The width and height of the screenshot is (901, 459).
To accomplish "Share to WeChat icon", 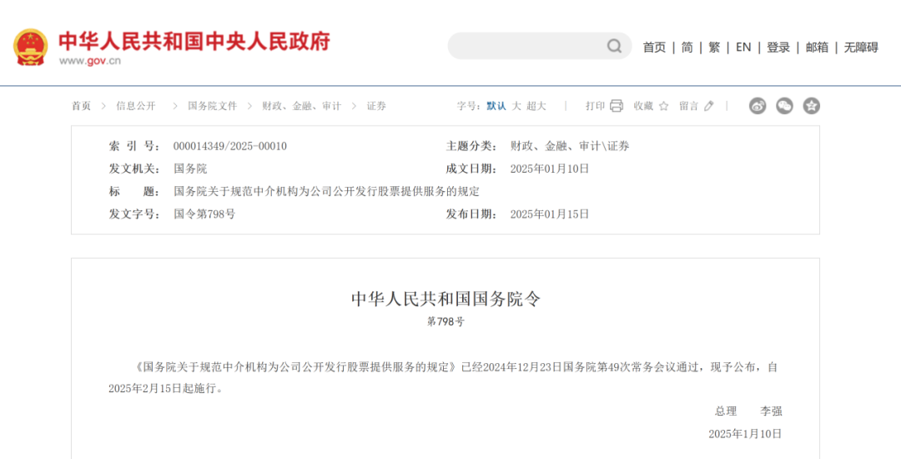I will point(784,106).
